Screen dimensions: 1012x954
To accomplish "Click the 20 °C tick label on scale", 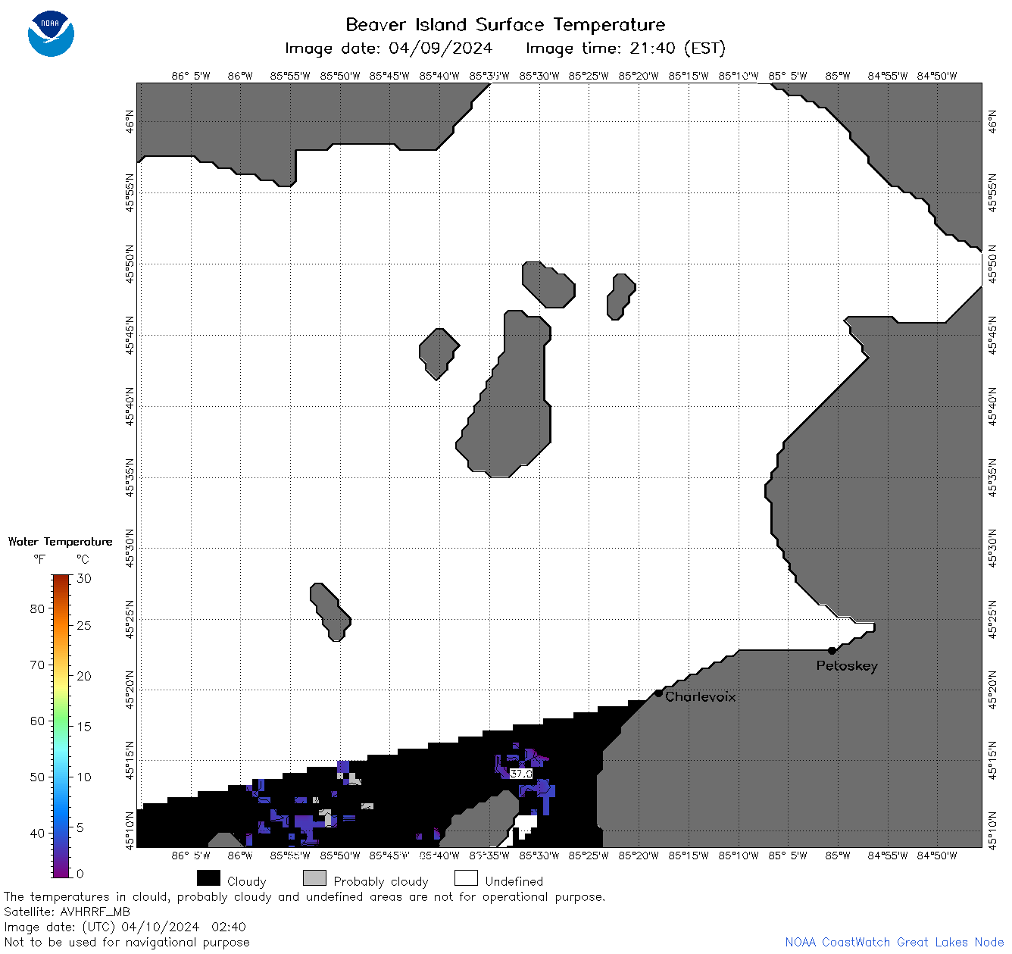I will tap(84, 676).
